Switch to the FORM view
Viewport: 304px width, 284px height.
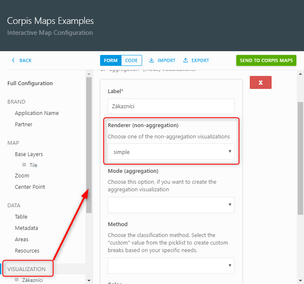[111, 60]
